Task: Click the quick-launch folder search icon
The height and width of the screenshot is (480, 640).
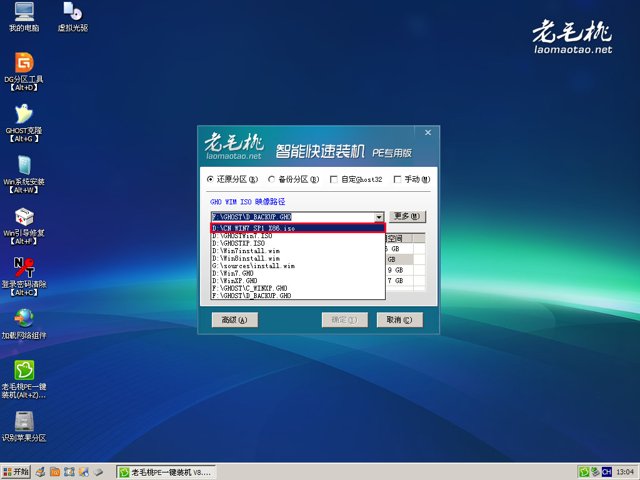Action: 55,472
